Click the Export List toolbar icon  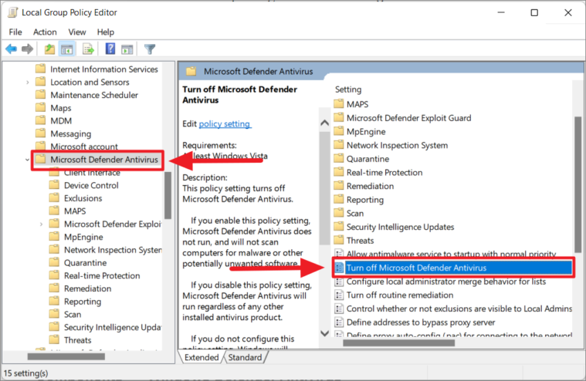[x=88, y=49]
